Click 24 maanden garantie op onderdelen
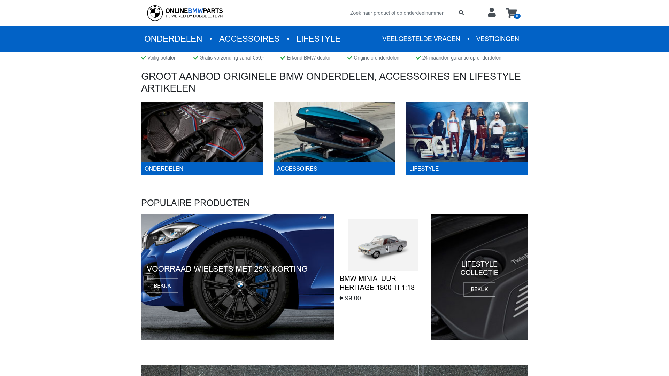Viewport: 669px width, 376px height. (462, 58)
